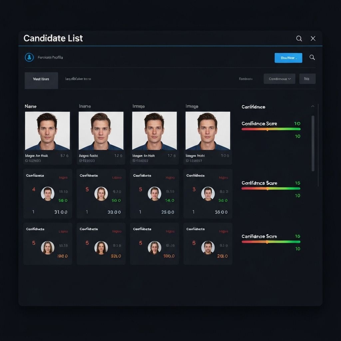Open the search icon next to the blue button

tap(312, 57)
